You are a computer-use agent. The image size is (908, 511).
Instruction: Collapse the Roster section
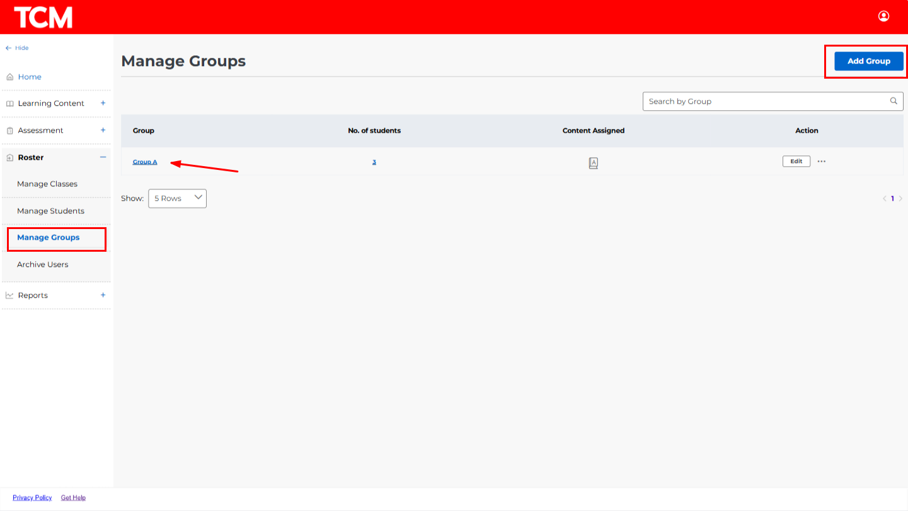tap(103, 157)
